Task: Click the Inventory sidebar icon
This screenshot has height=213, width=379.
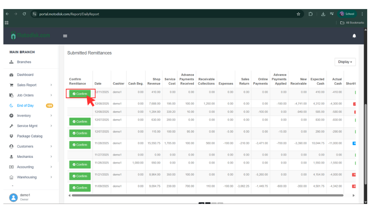Action: (11, 116)
